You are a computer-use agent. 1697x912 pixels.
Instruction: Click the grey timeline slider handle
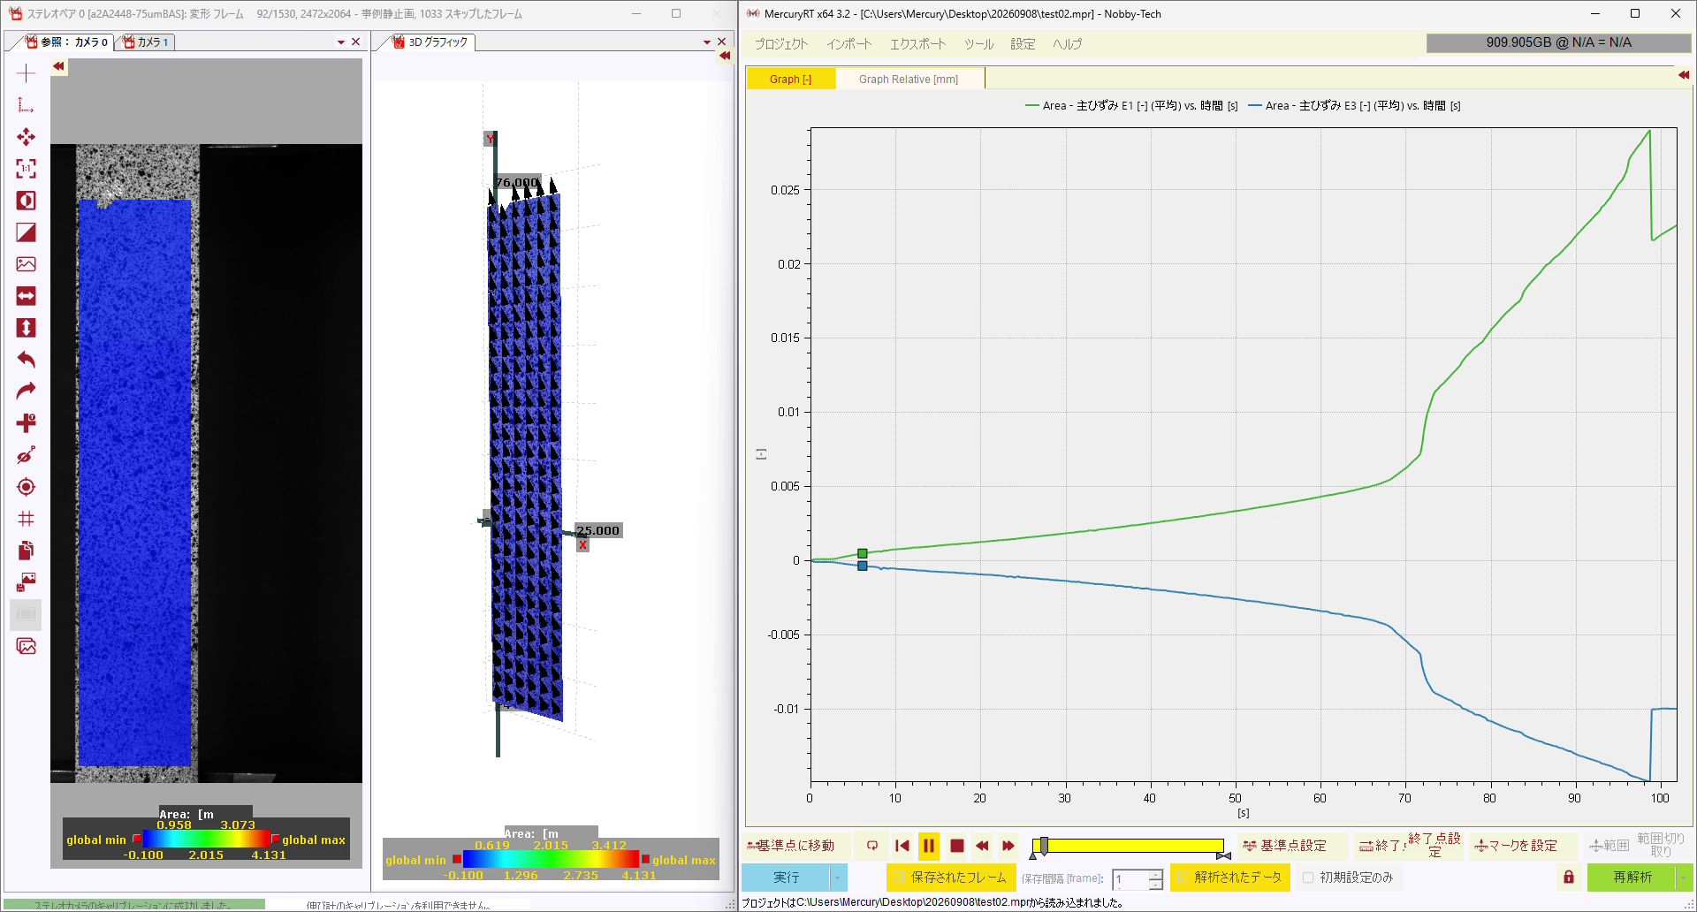(x=1044, y=846)
